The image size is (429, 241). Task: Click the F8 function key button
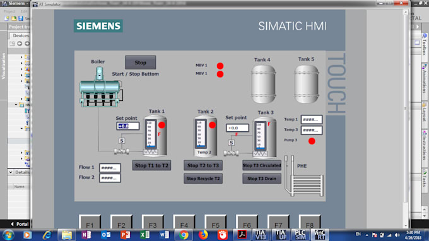point(310,222)
